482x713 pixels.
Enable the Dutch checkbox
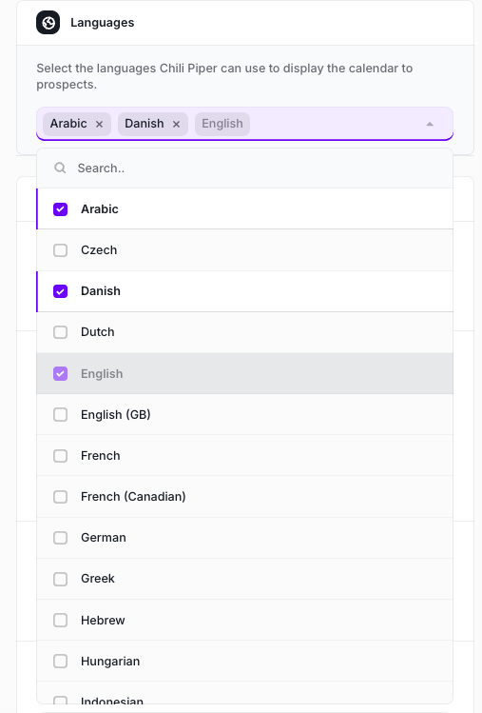[61, 332]
